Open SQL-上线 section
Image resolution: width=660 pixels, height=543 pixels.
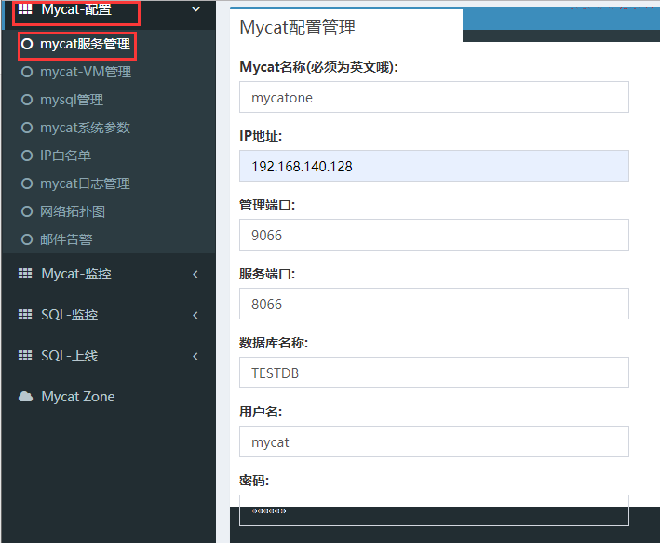70,356
